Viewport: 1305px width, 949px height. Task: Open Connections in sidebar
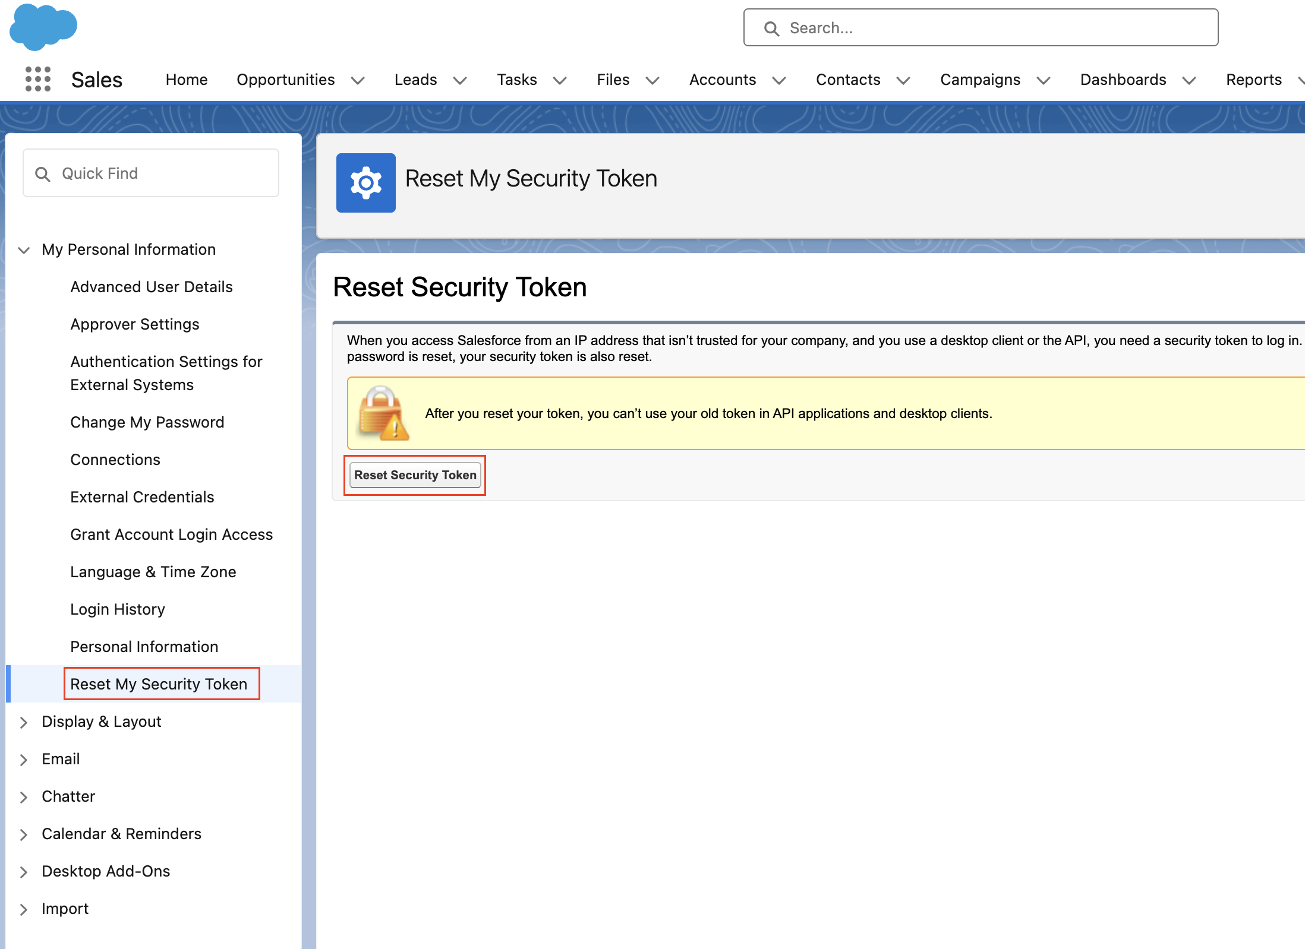[x=115, y=460]
